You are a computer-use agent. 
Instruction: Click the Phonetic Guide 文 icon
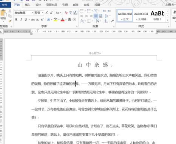71,13
